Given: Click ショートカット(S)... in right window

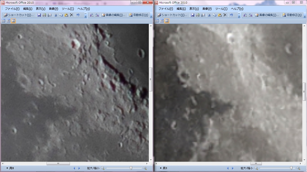Looking at the screenshot, I should click(172, 15).
